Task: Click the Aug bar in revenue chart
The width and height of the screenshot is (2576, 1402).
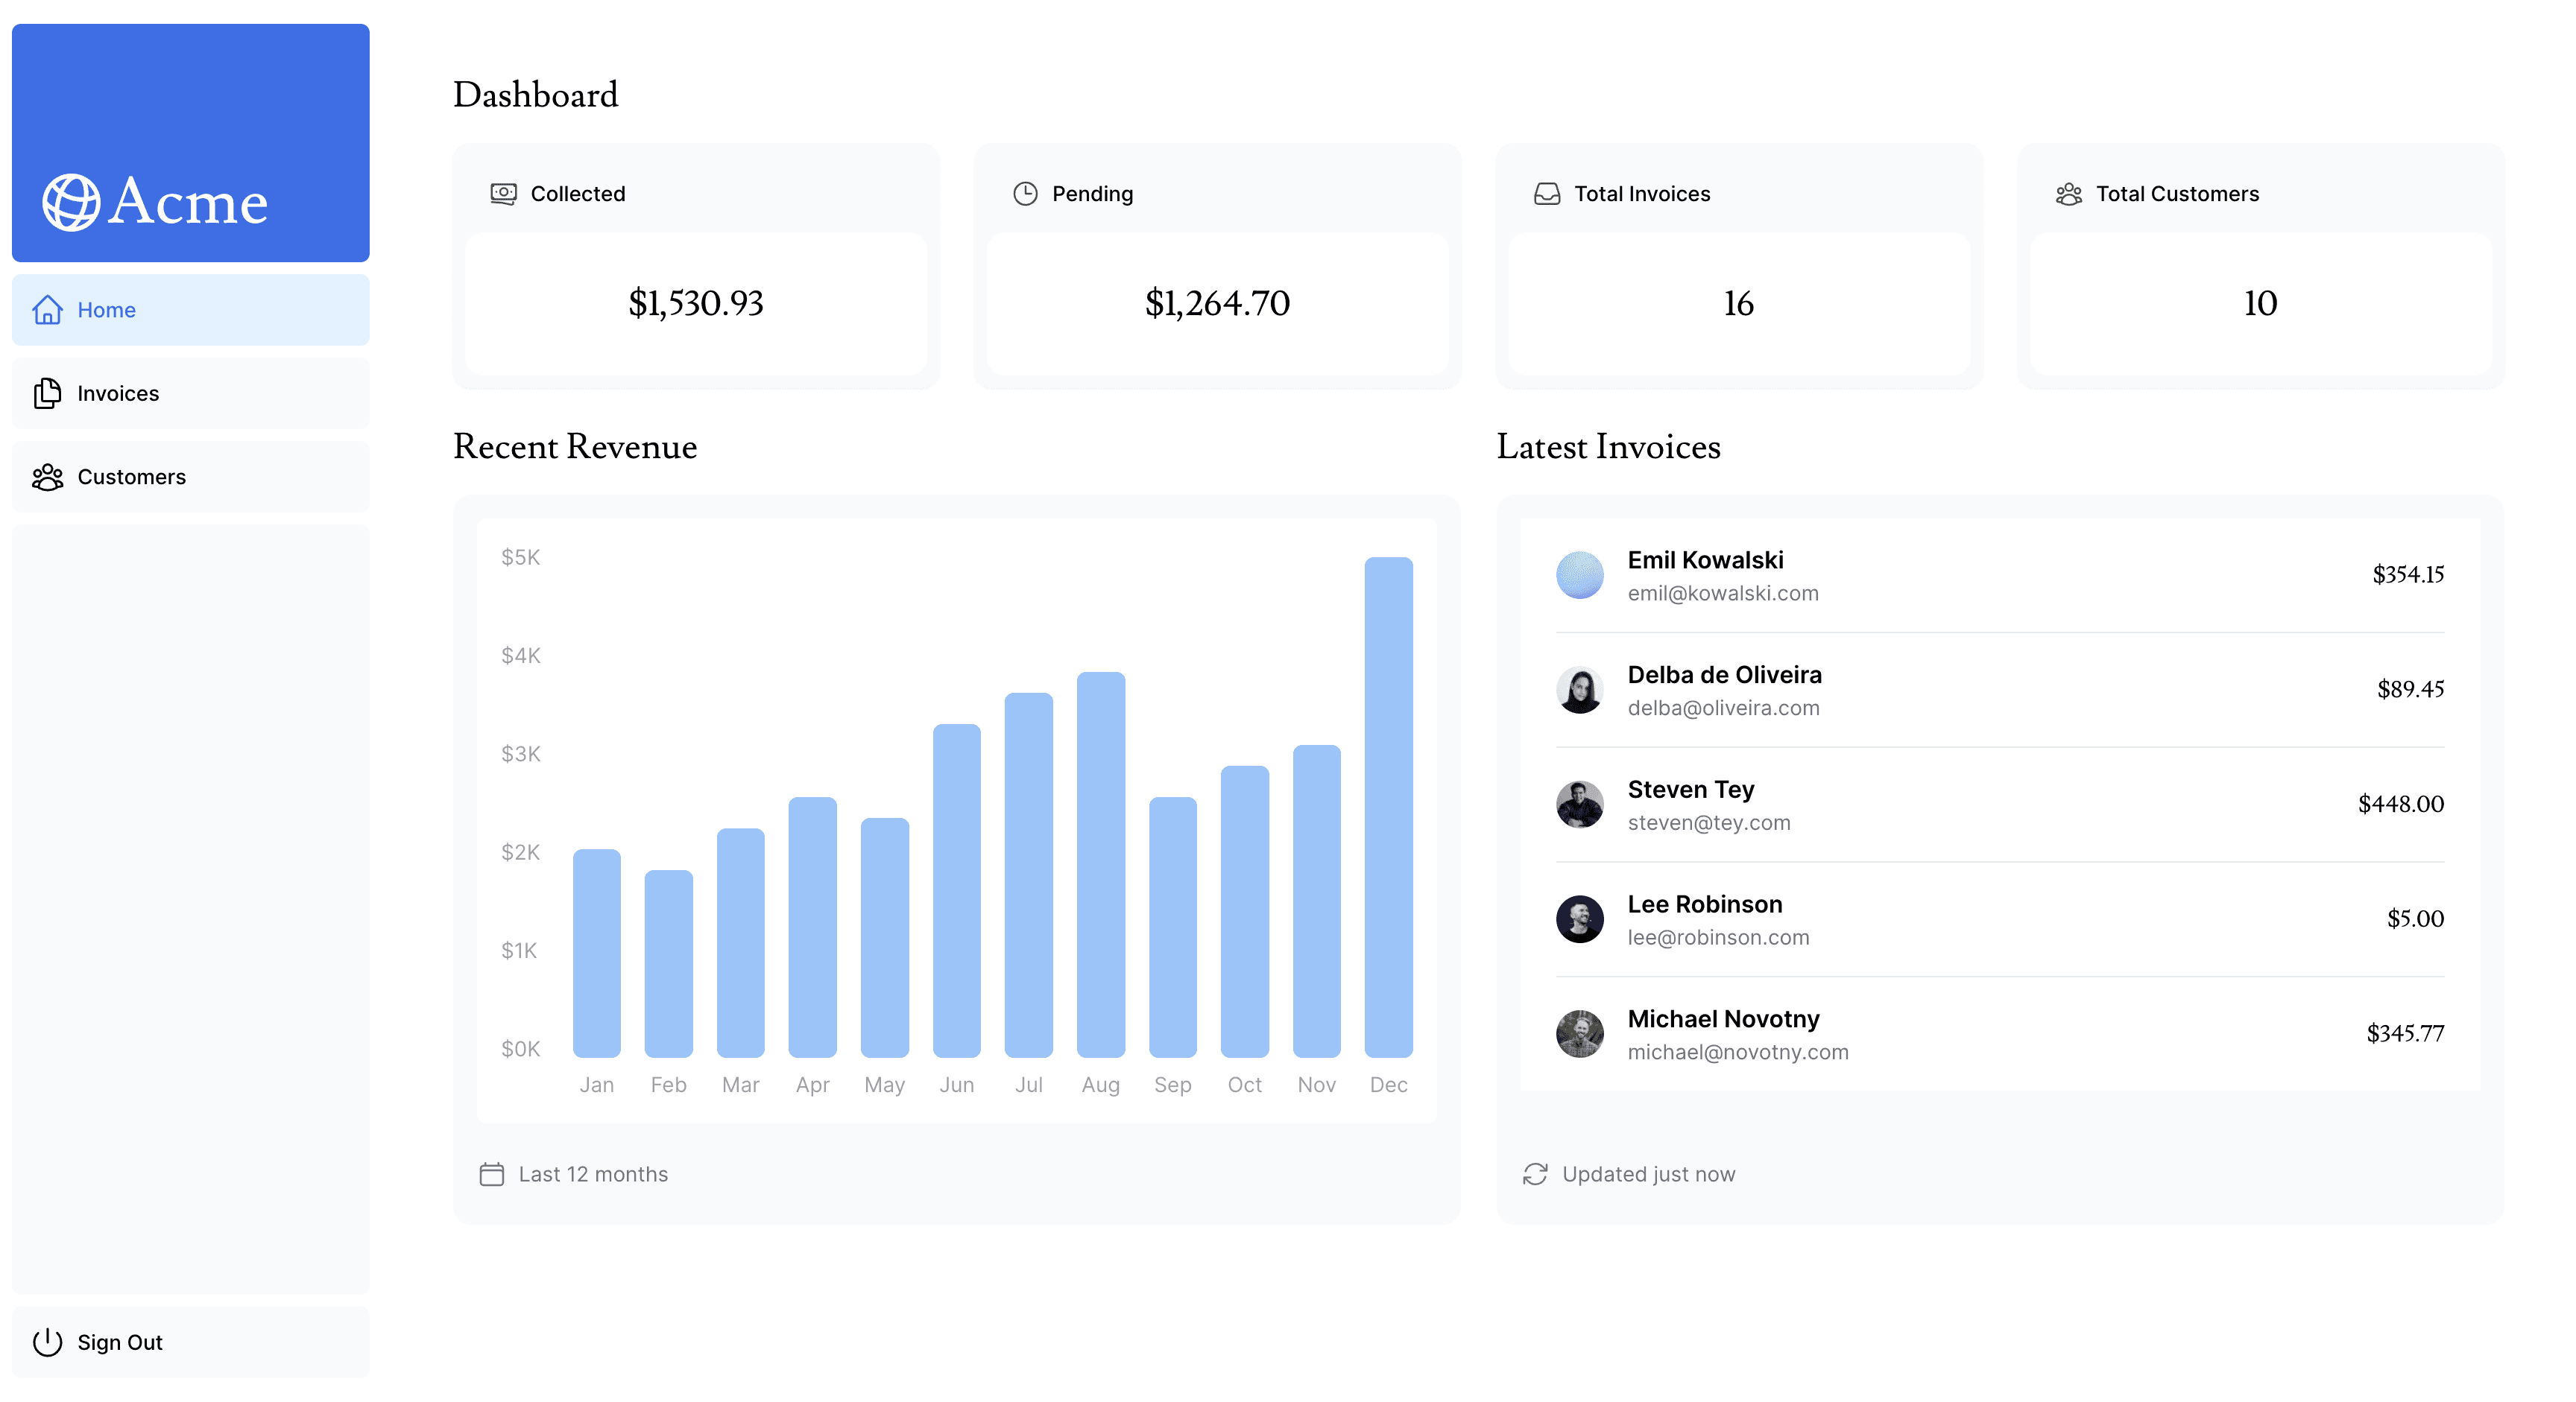Action: click(1100, 864)
